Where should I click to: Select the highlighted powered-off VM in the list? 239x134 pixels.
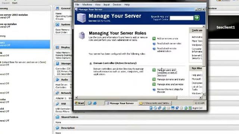25,44
